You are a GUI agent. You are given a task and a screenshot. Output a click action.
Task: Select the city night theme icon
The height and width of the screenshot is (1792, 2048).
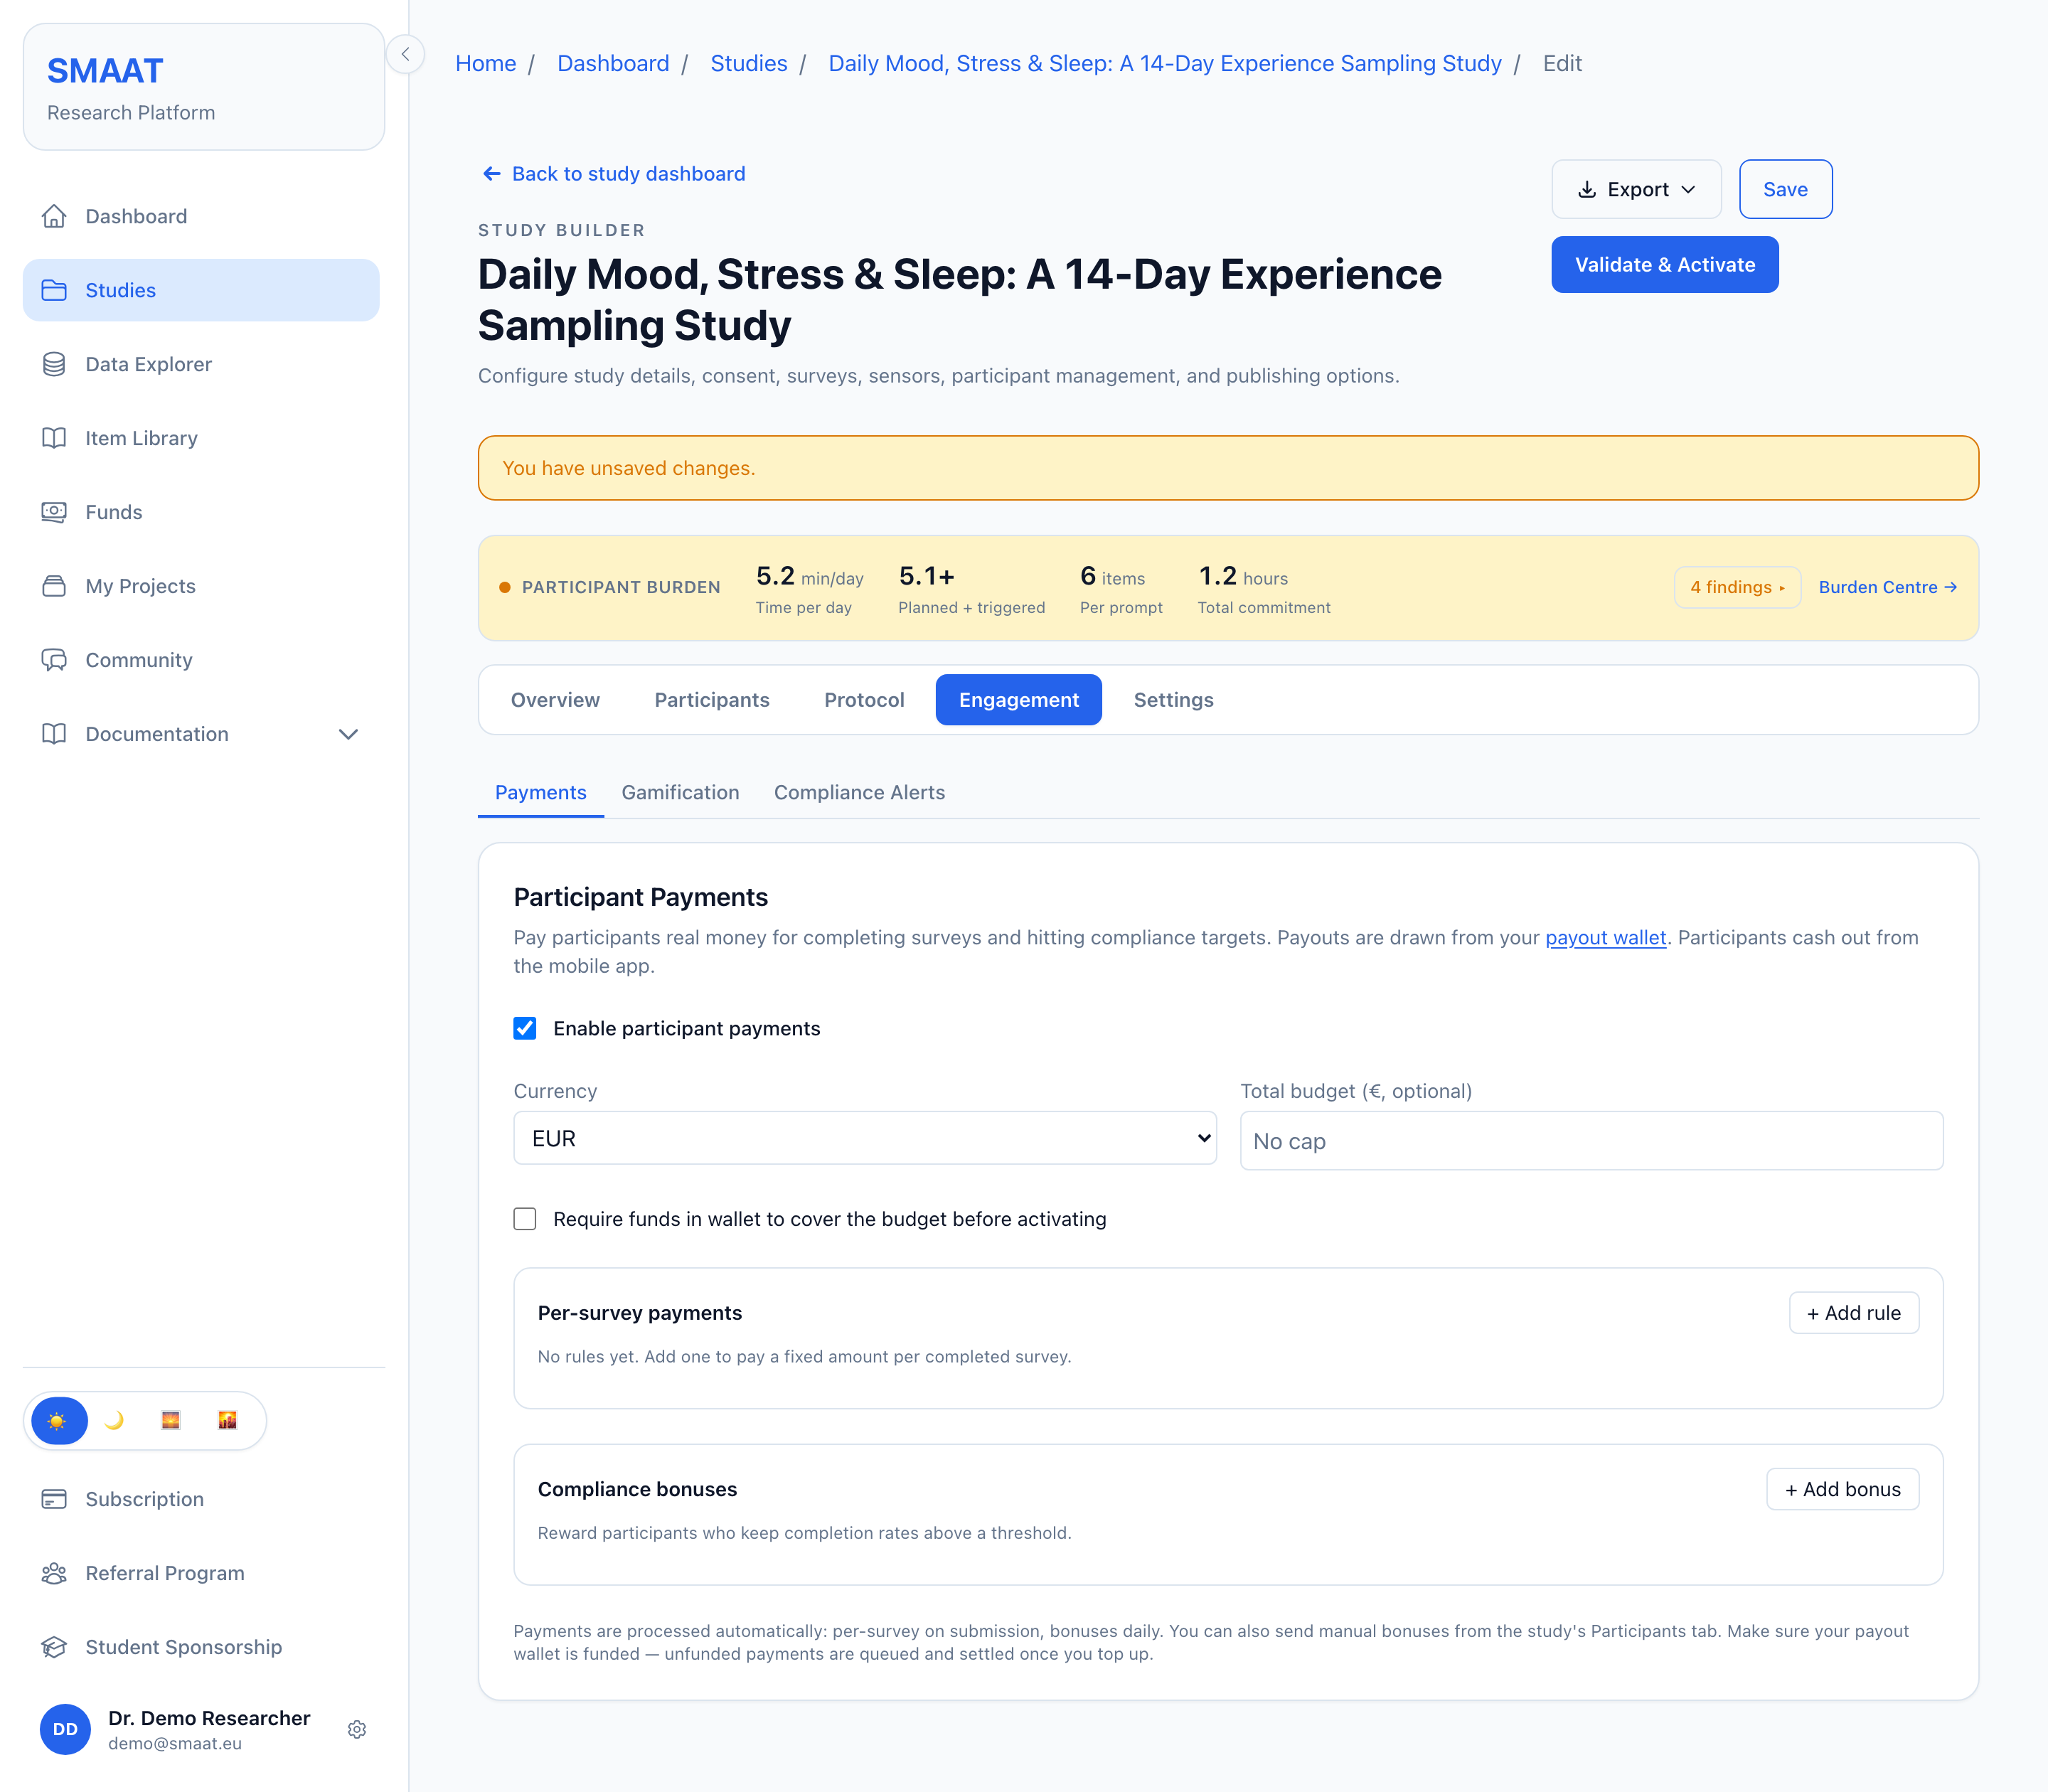[228, 1420]
